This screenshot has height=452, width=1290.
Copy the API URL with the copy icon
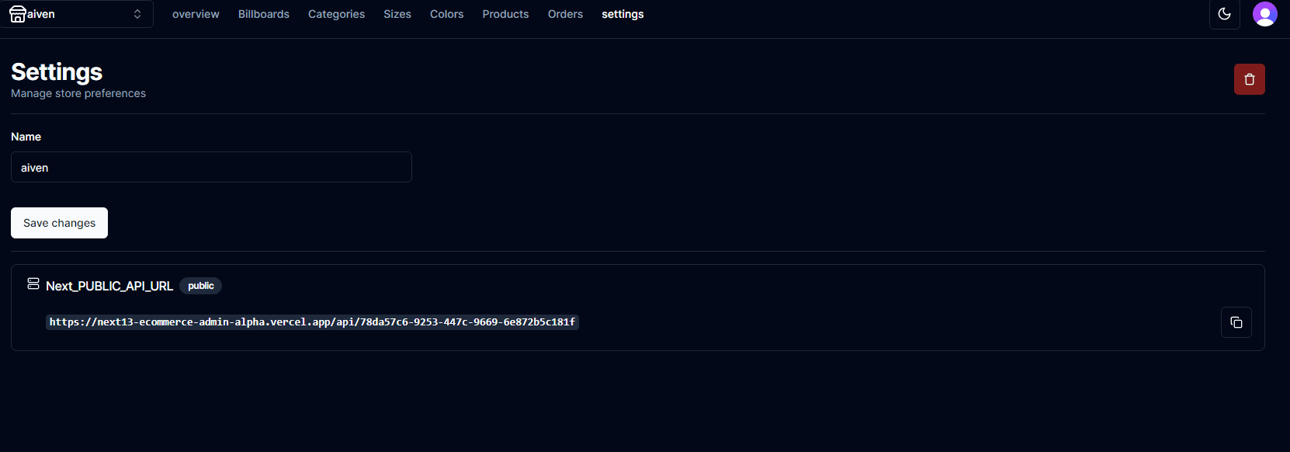click(1236, 322)
